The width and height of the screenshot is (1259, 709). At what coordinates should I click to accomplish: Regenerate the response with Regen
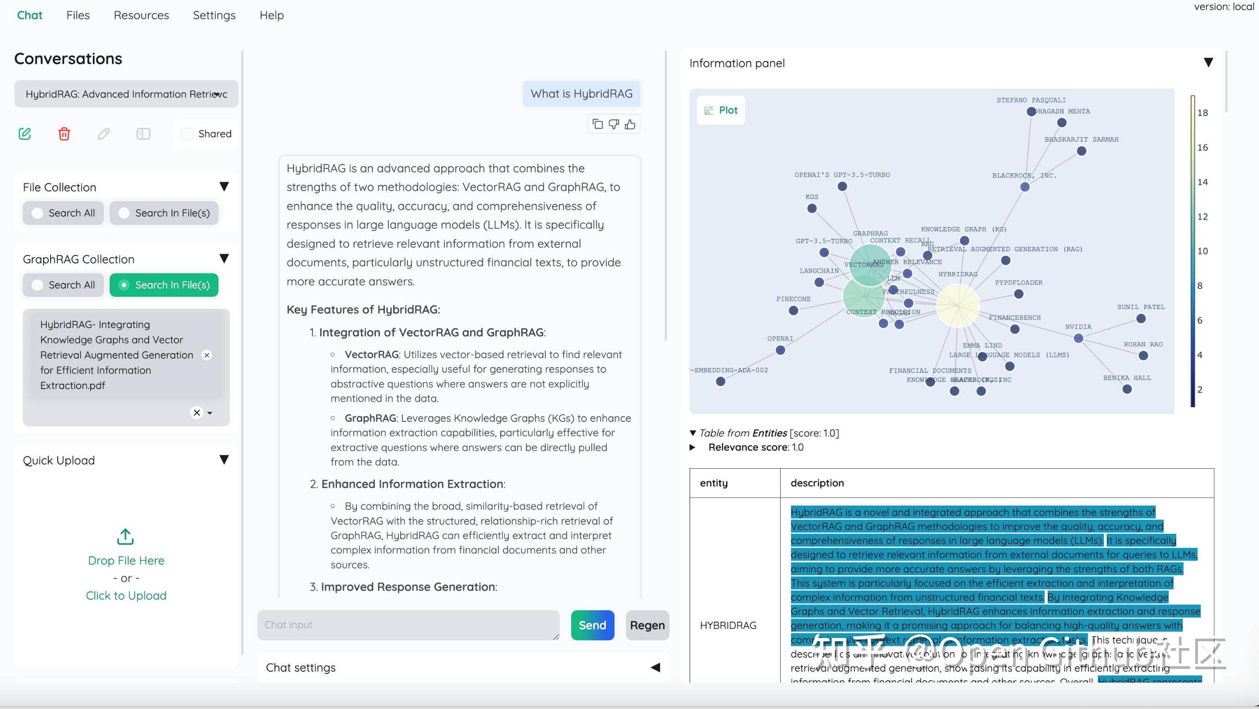647,625
